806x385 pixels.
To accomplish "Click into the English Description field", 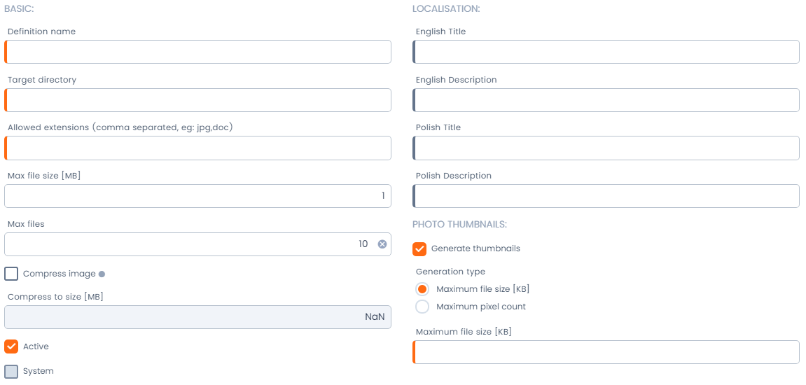I will 606,100.
